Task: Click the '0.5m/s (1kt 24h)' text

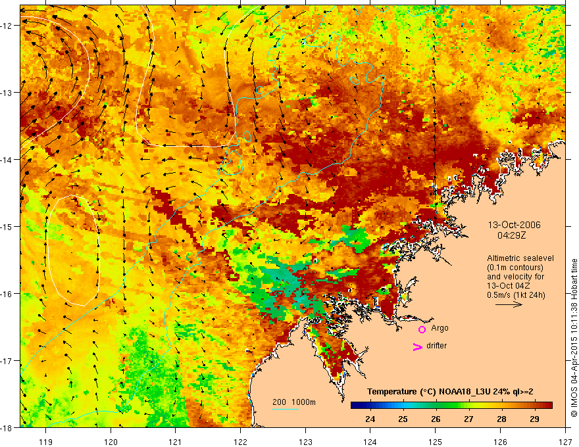Action: click(516, 295)
